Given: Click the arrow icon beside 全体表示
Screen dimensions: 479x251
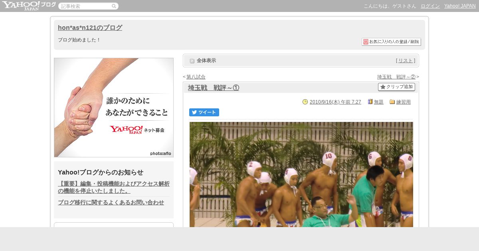Looking at the screenshot, I should (192, 61).
